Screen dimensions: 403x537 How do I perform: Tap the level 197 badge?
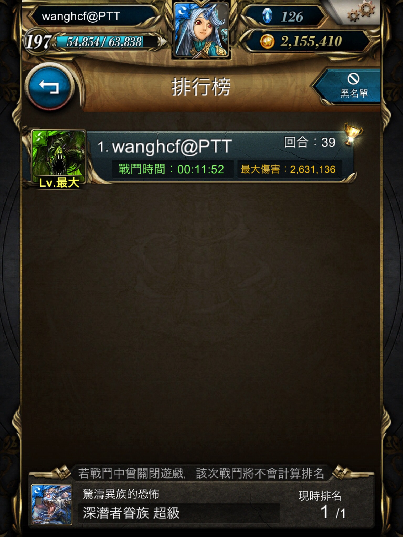pos(38,42)
